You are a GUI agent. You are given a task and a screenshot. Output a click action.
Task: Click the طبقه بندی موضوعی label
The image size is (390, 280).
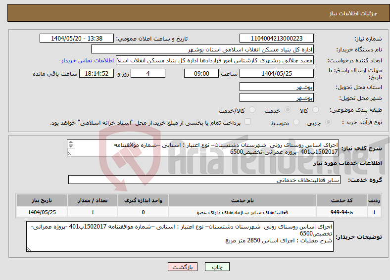pyautogui.click(x=356, y=110)
